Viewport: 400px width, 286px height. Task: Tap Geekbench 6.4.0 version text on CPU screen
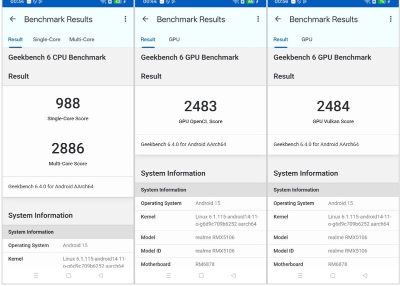pos(51,186)
